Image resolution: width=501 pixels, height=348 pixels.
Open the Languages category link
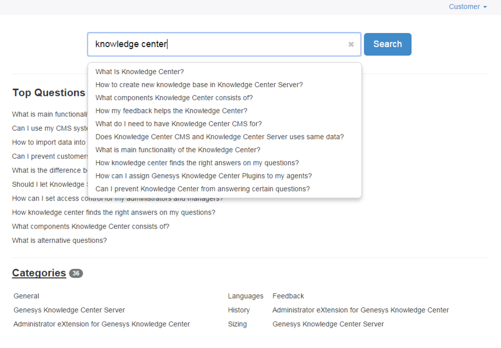(245, 296)
